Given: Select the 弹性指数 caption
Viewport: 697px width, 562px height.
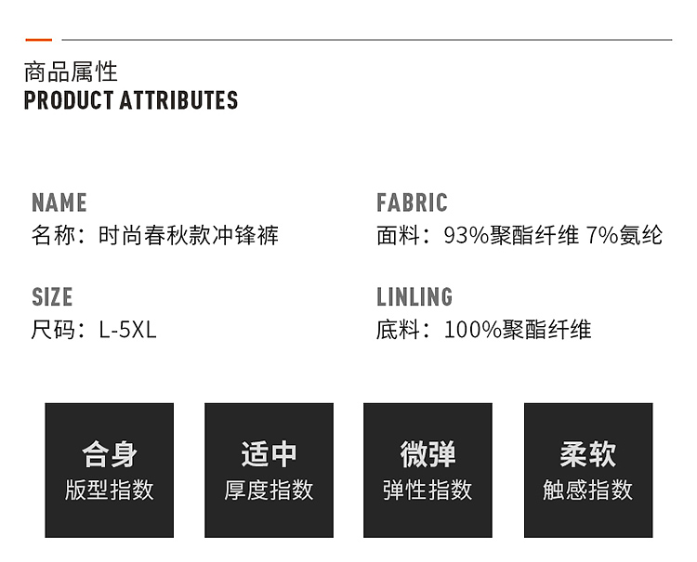Looking at the screenshot, I should (x=427, y=490).
